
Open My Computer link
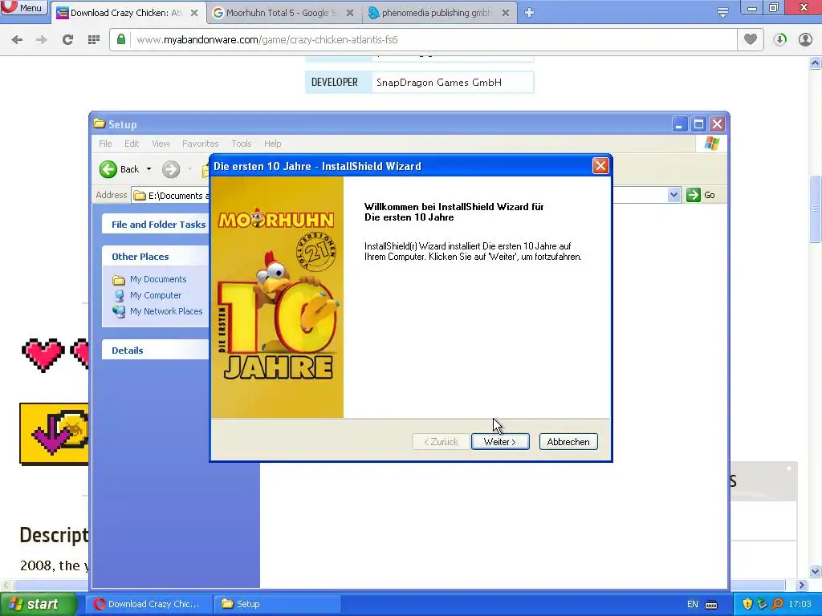[x=156, y=295]
